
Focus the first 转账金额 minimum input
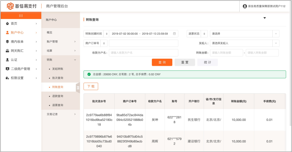226,53
